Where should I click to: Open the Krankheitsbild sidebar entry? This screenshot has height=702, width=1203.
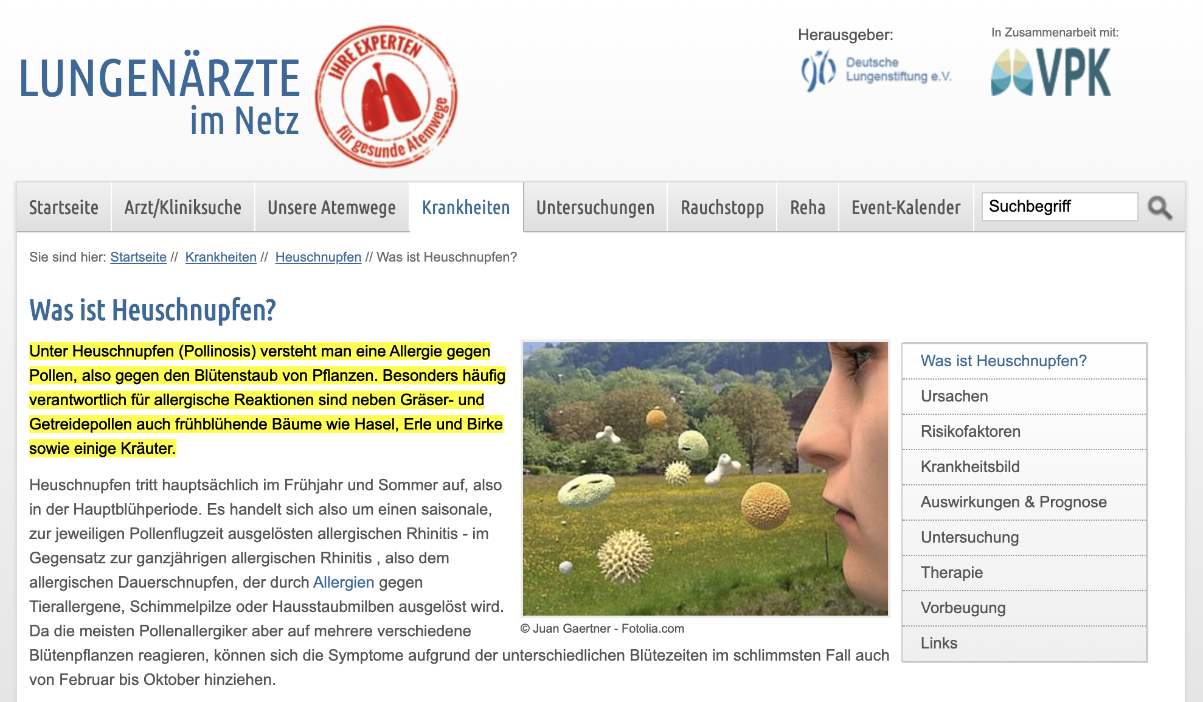1024,467
